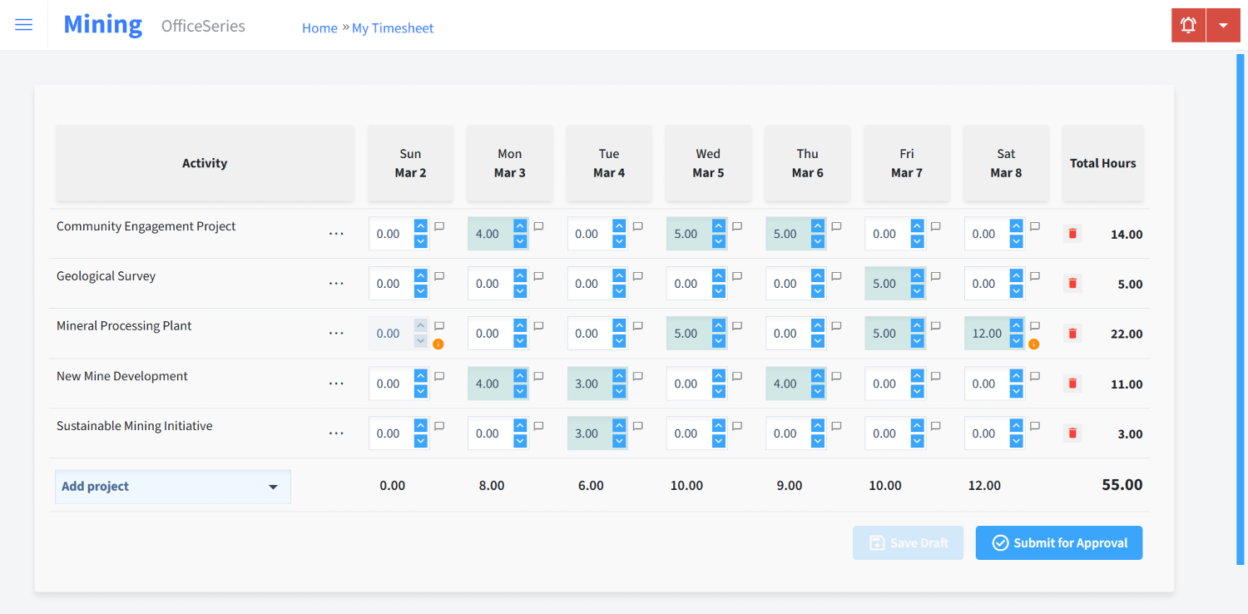Select Saturday hours field for Mineral Processing Plant

coord(988,332)
